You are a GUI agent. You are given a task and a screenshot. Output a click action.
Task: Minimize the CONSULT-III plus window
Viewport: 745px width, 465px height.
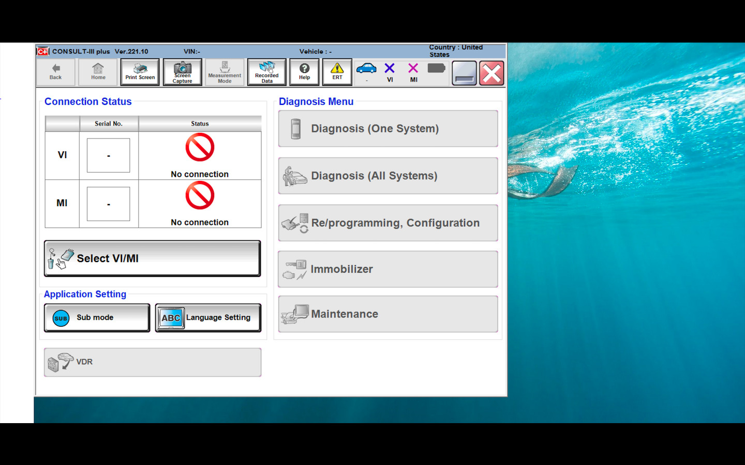[464, 73]
